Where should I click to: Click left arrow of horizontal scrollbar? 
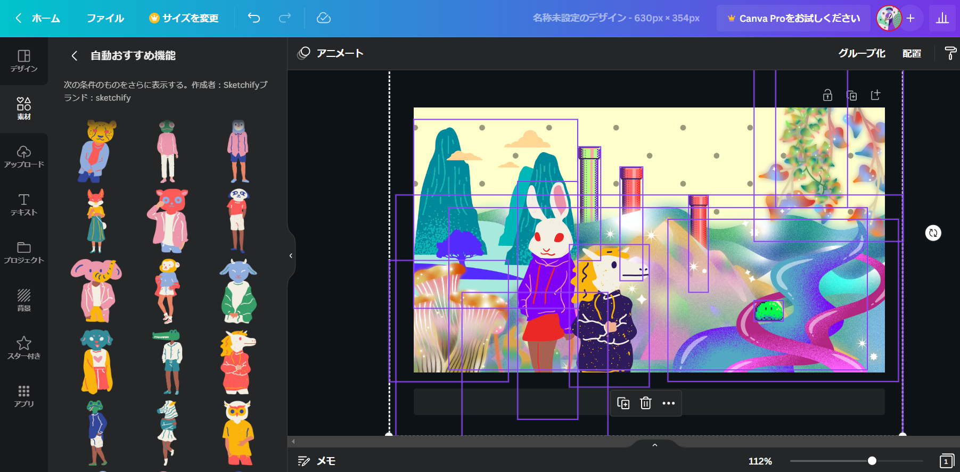pos(293,441)
